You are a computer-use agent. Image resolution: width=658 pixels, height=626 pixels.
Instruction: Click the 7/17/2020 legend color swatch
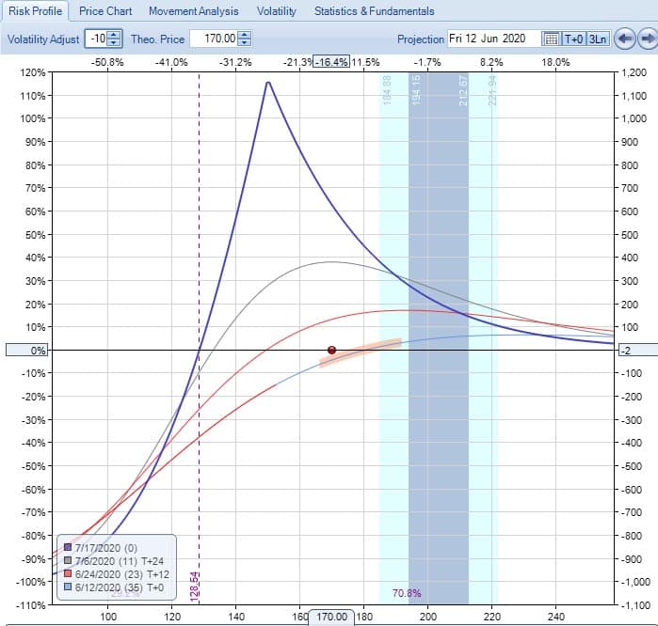[68, 547]
